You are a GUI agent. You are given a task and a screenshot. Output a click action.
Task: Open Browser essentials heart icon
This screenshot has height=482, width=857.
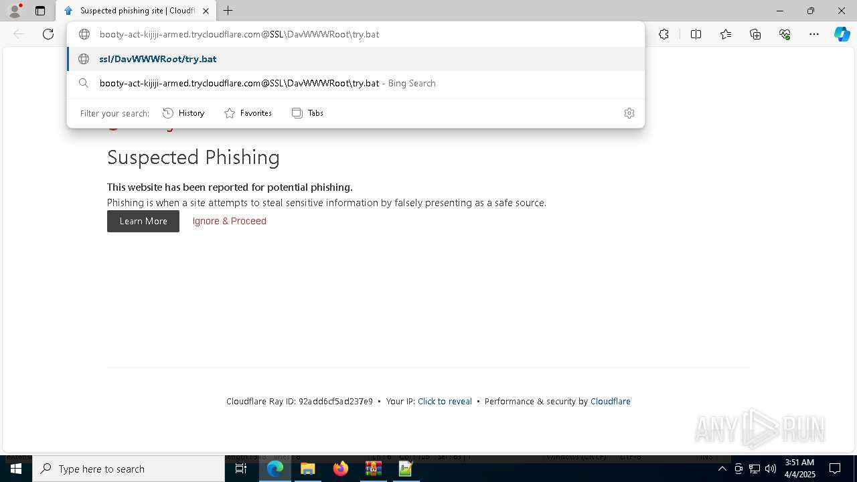click(785, 34)
